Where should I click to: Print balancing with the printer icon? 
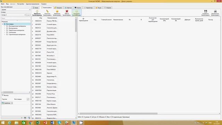click(215, 13)
